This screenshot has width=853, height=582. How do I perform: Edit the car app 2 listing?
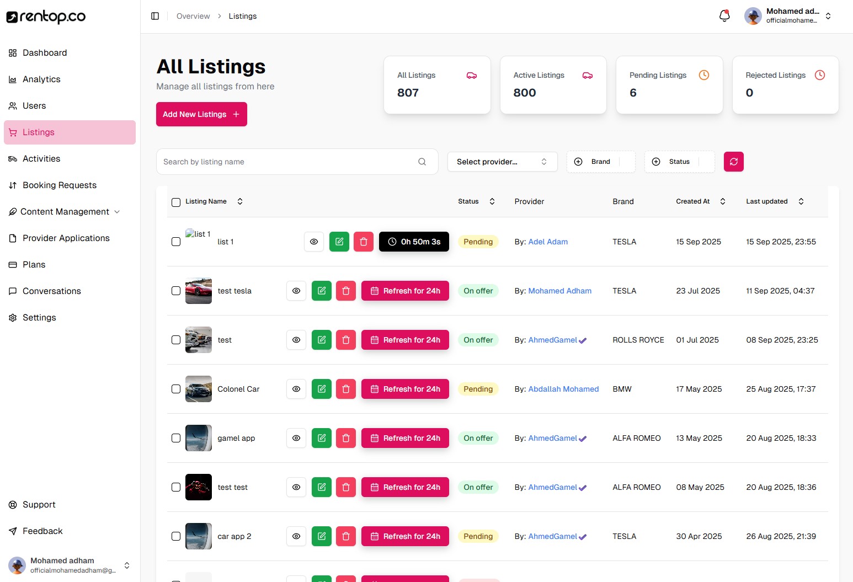point(322,536)
